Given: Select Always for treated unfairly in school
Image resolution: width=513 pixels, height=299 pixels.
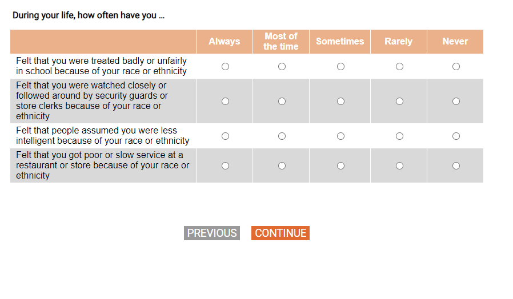Looking at the screenshot, I should click(225, 67).
